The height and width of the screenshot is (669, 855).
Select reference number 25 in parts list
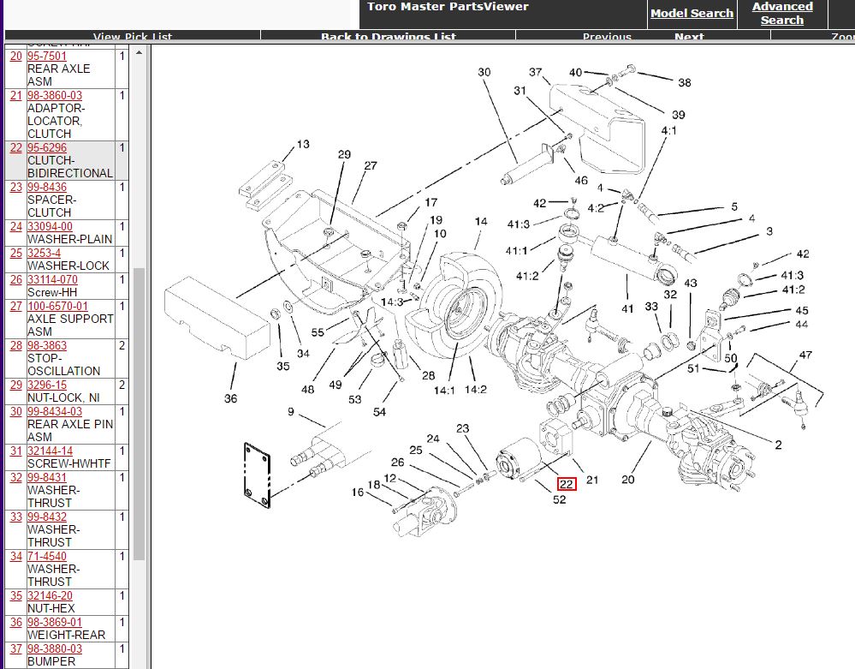(x=15, y=254)
